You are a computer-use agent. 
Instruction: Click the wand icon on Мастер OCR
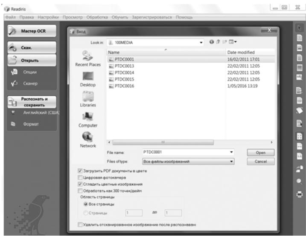pos(13,31)
